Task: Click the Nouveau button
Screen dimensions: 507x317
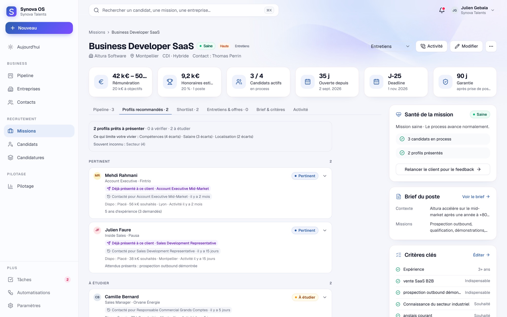Action: 39,28
